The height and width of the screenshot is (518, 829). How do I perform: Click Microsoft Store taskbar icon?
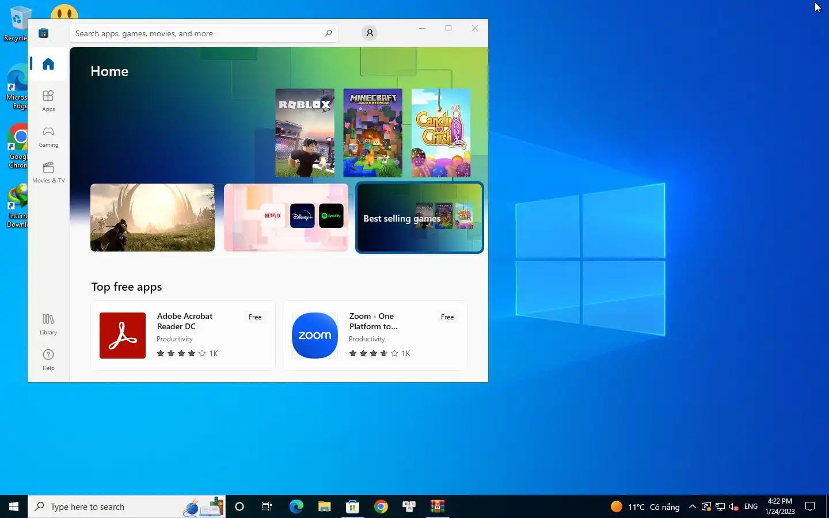pos(352,506)
